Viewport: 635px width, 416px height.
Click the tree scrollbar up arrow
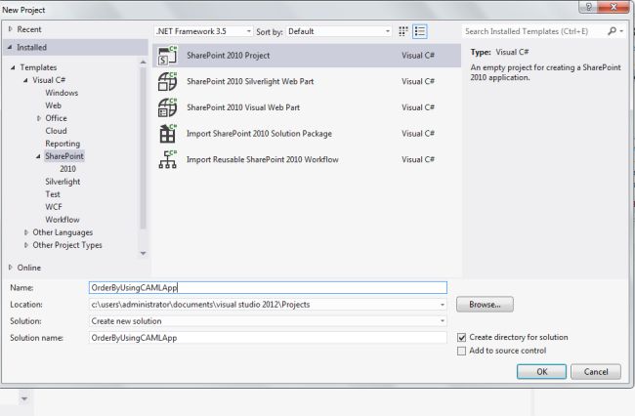click(143, 62)
